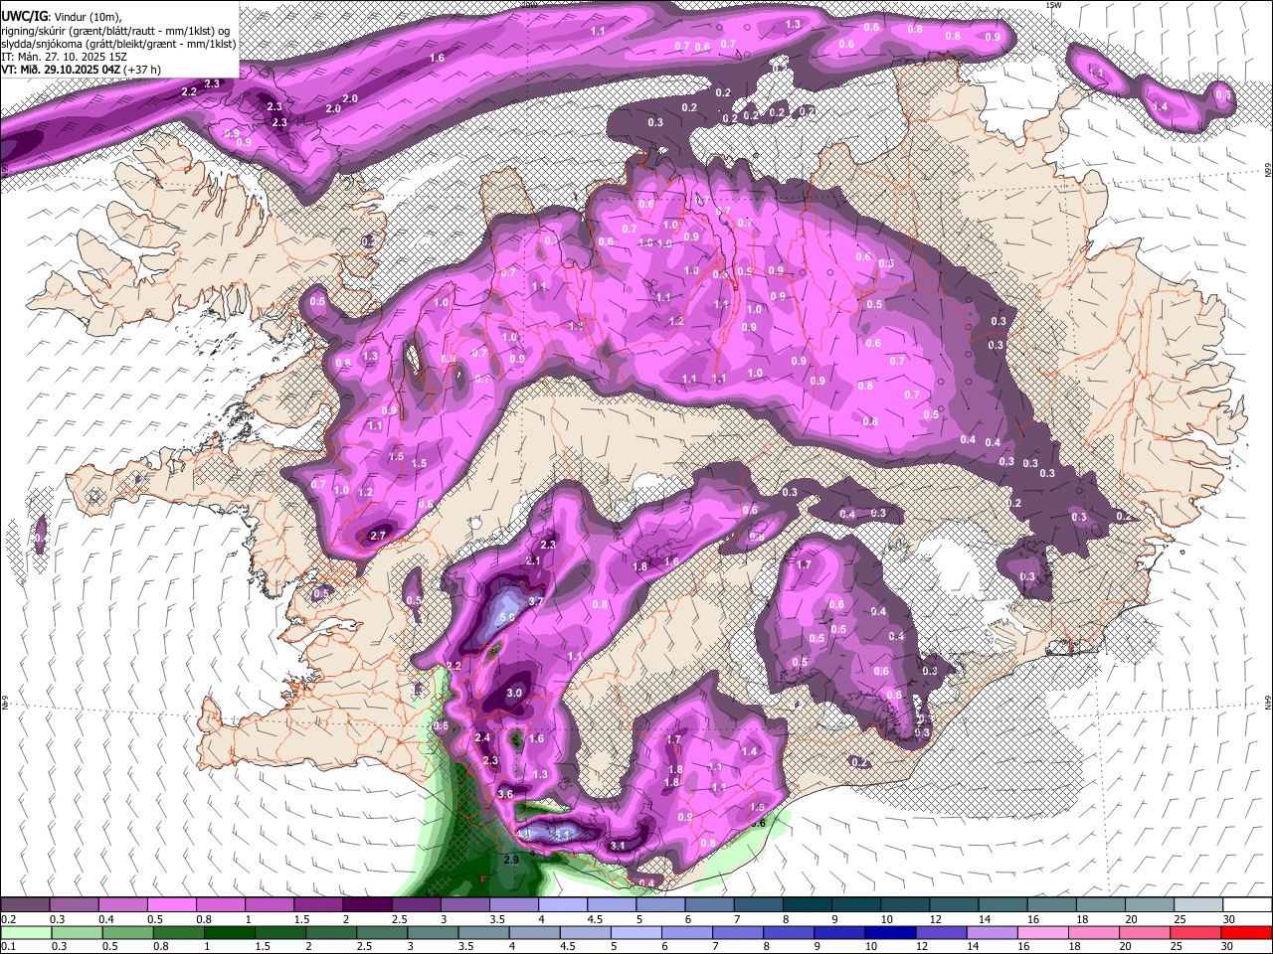Click the 15W longitude label
The image size is (1273, 954).
click(1054, 5)
